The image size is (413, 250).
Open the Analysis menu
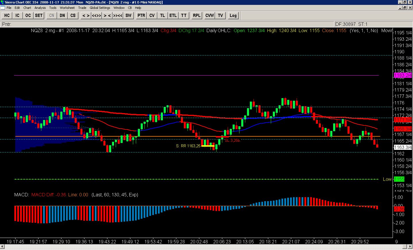point(40,8)
